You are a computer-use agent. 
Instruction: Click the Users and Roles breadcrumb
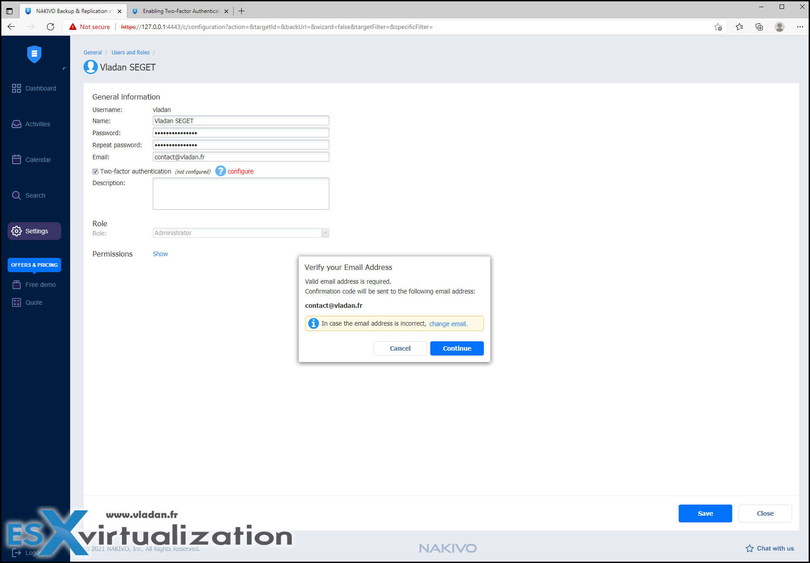pos(130,53)
